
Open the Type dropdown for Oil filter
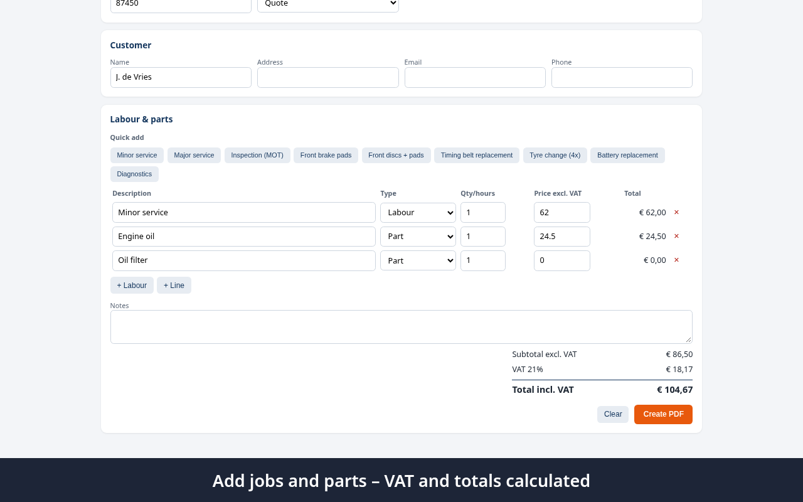(x=418, y=260)
